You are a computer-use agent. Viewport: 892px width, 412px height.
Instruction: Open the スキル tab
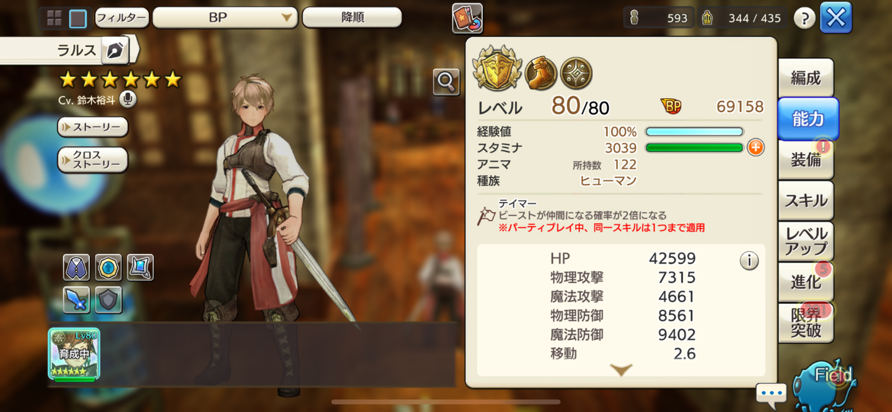(x=806, y=200)
